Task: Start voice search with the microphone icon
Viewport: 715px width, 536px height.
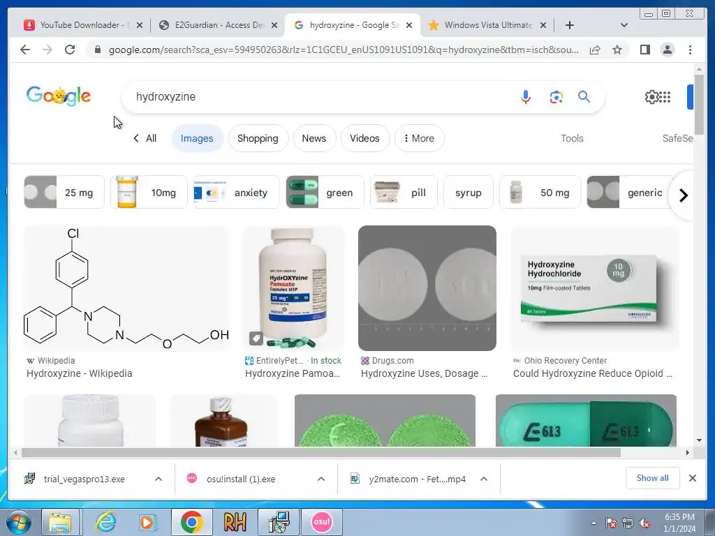Action: tap(525, 96)
